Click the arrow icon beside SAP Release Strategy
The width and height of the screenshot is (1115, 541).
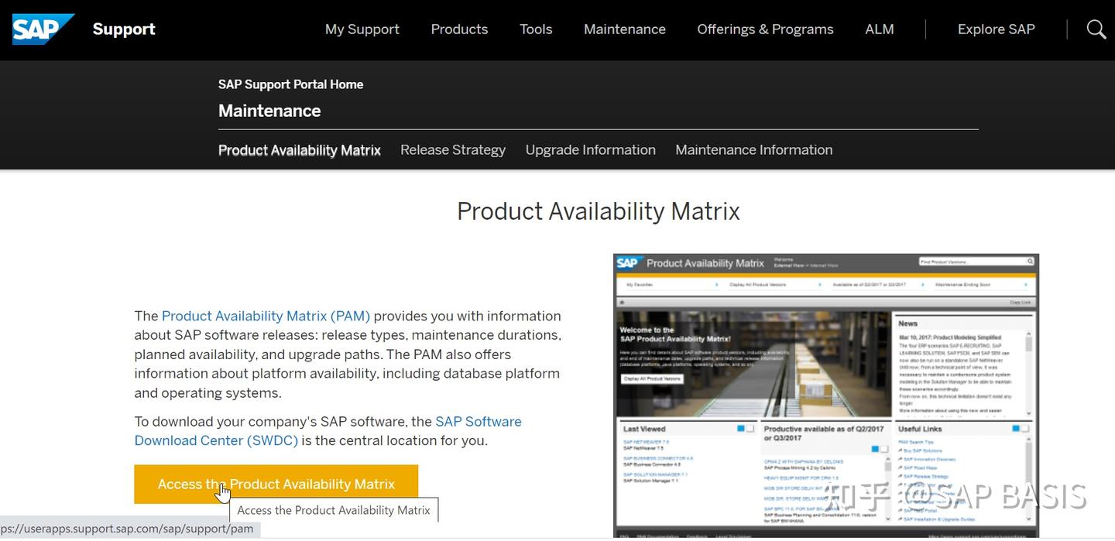[901, 478]
